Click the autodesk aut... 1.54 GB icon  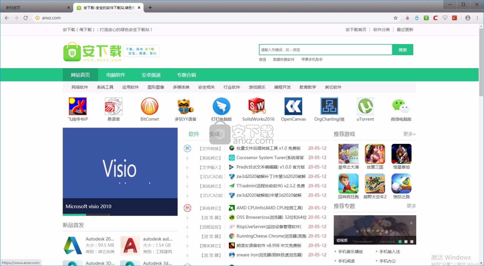[x=130, y=245]
